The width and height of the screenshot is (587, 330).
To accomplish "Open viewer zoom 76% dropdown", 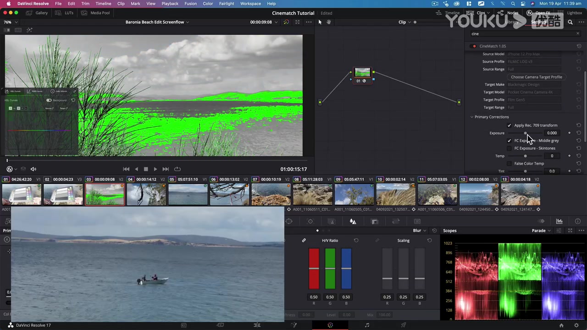I will [x=11, y=22].
